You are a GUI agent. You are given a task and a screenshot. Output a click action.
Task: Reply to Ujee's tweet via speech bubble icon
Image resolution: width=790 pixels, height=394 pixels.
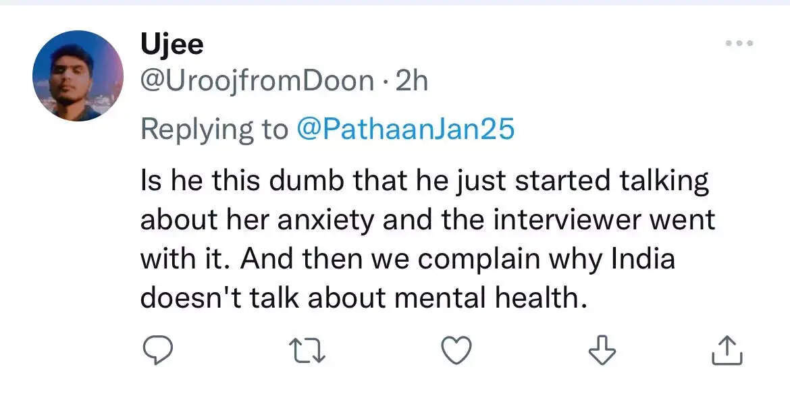(x=157, y=350)
